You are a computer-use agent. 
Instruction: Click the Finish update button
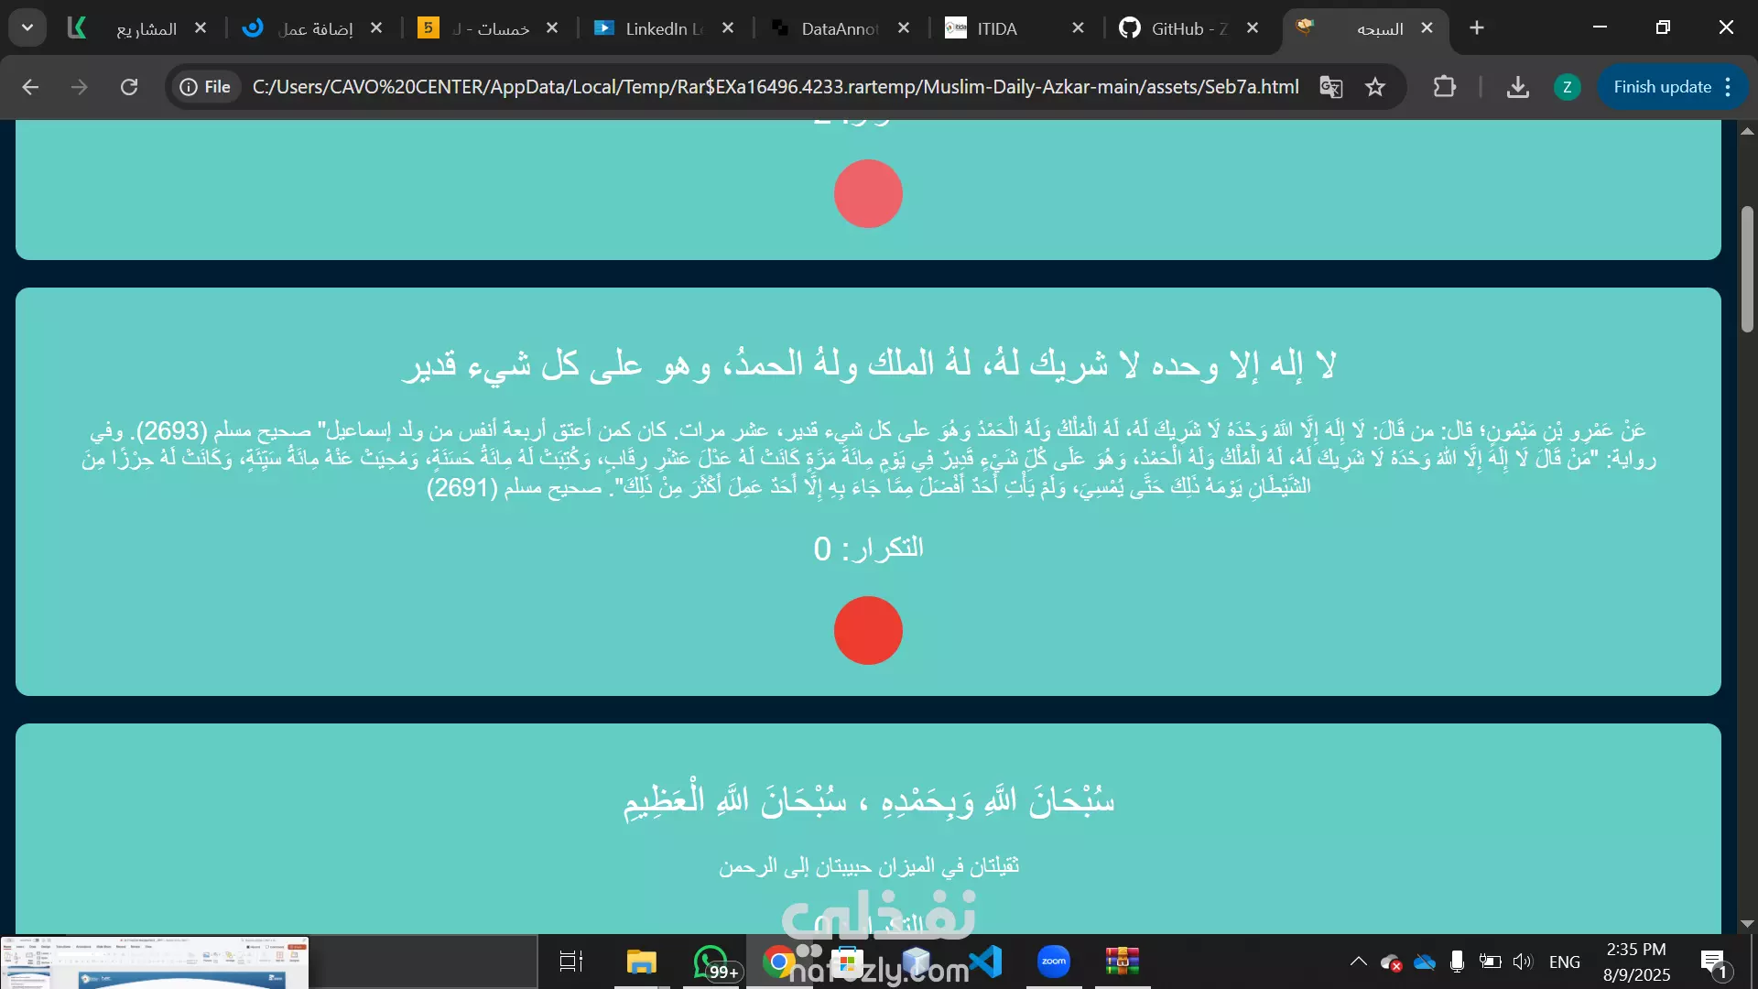[1662, 87]
